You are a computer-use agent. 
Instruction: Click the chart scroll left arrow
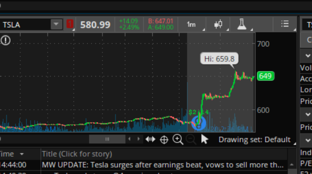(130, 139)
